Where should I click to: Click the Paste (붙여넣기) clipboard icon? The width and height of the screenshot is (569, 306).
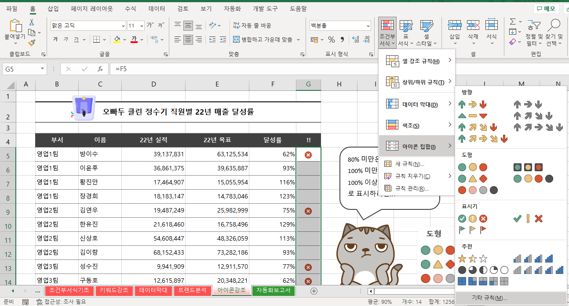click(15, 25)
